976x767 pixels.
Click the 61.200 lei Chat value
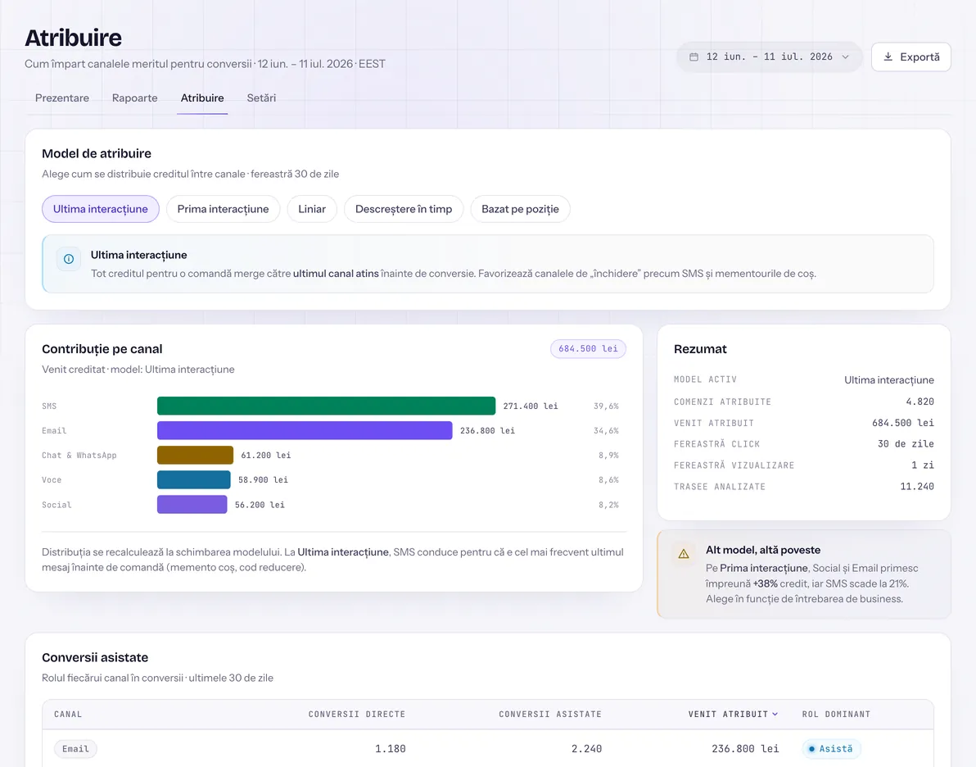266,455
